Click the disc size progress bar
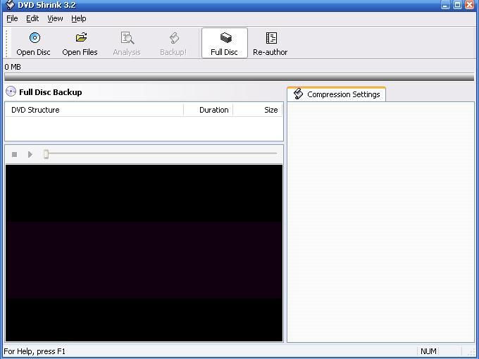The height and width of the screenshot is (359, 479). click(240, 77)
